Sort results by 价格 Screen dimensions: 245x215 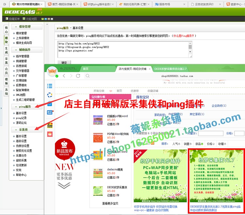pyautogui.click(x=211, y=144)
